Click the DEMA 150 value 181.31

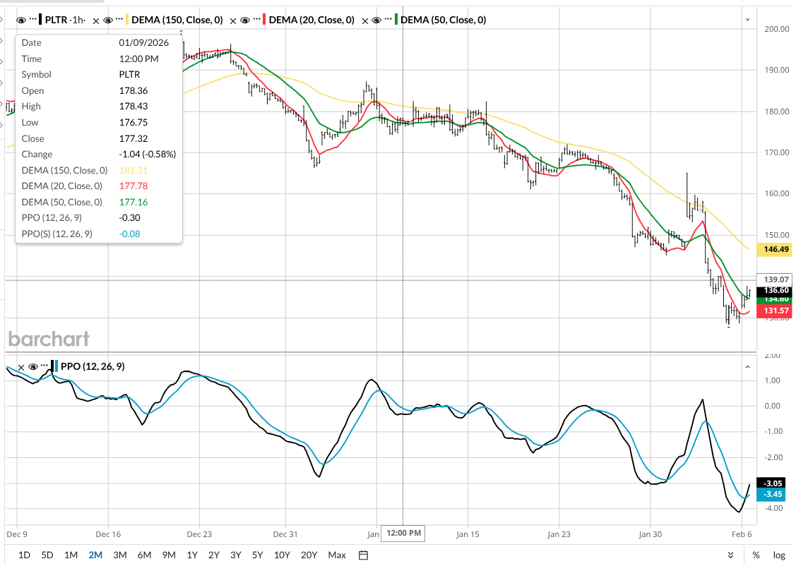coord(133,171)
